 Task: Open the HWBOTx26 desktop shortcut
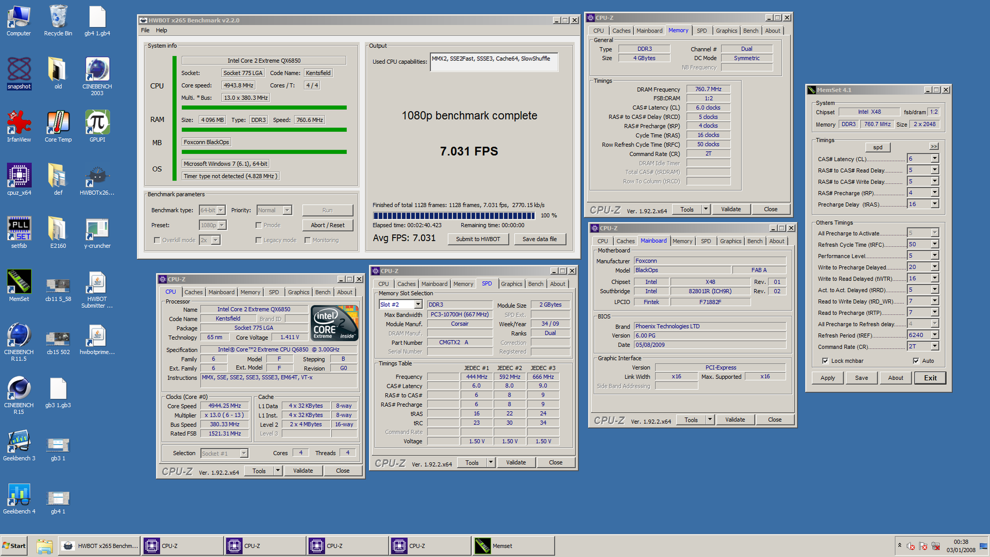click(97, 180)
